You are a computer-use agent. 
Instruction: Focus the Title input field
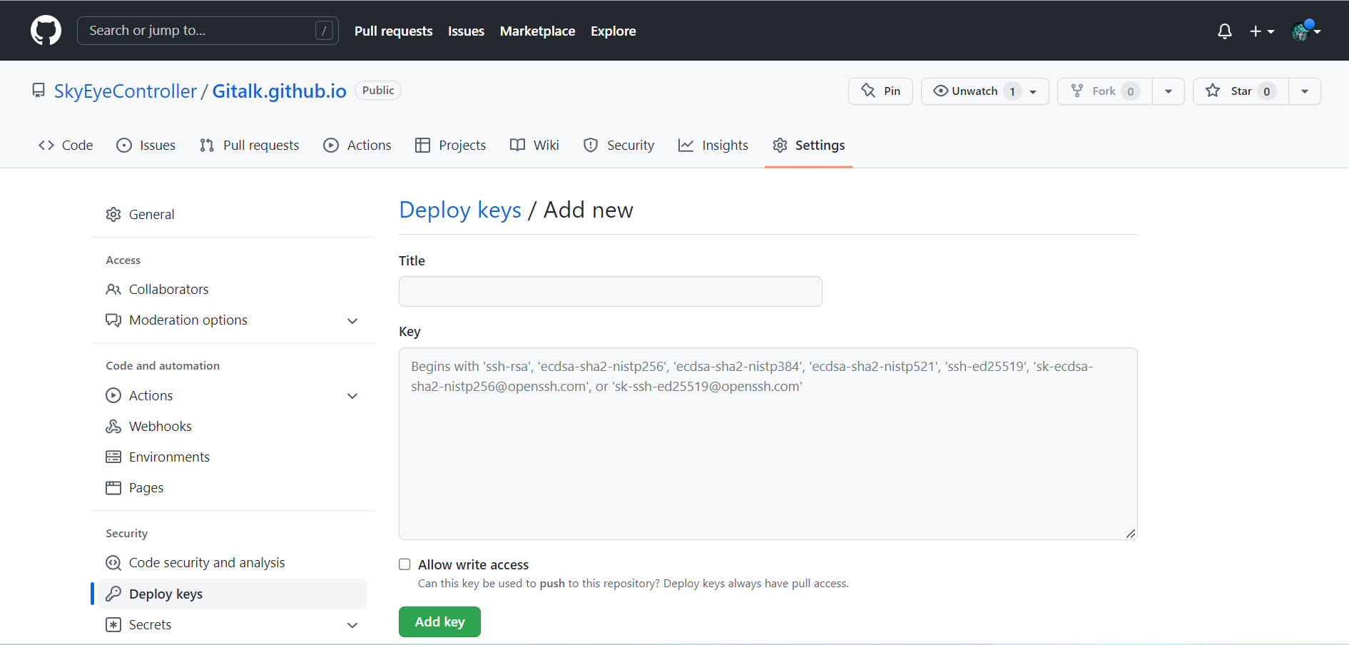click(611, 292)
